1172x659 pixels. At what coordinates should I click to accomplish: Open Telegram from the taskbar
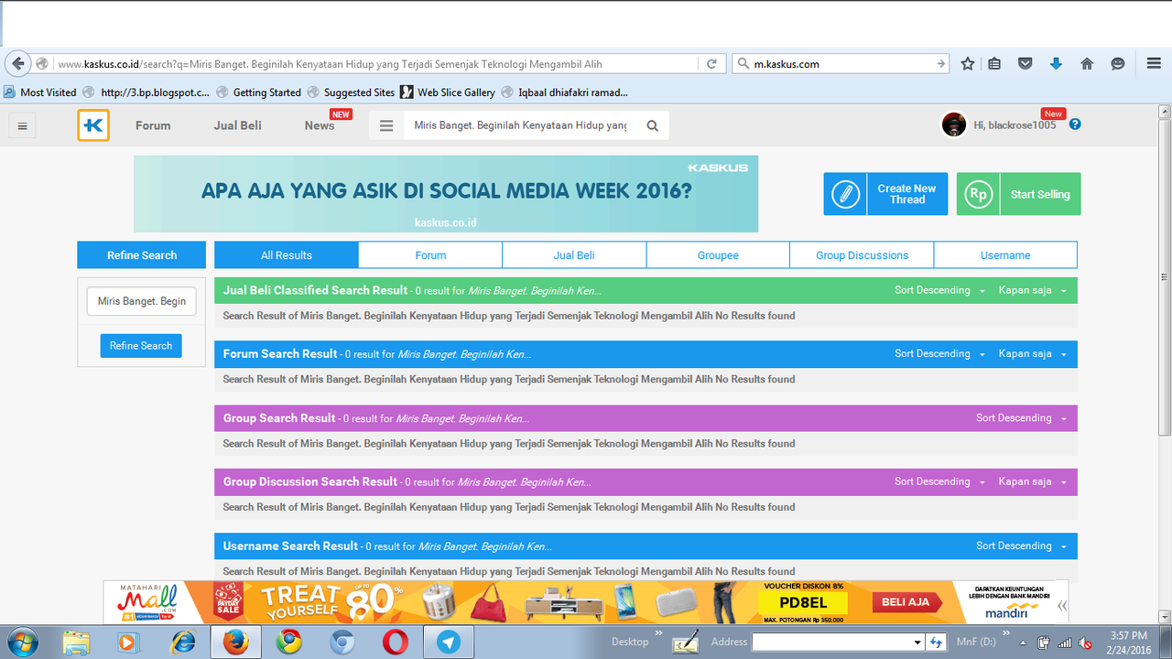(x=449, y=643)
